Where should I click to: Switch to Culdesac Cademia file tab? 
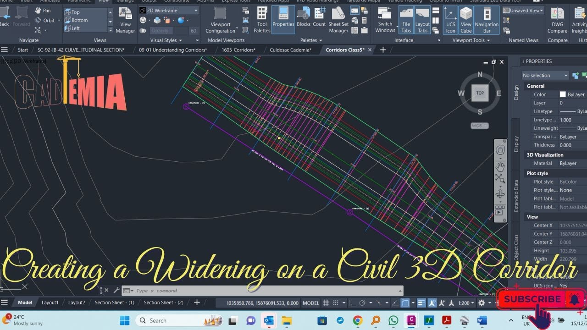(290, 50)
